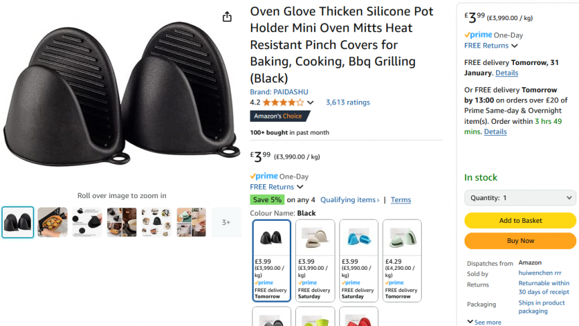
Task: Open the Quantity dropdown
Action: point(520,198)
